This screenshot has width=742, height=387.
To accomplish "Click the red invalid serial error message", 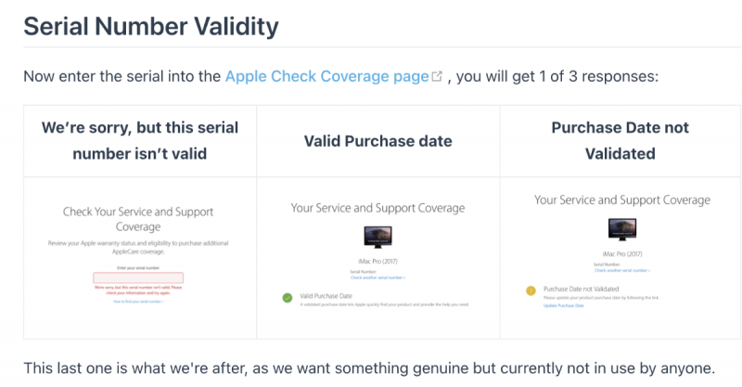I will (138, 290).
